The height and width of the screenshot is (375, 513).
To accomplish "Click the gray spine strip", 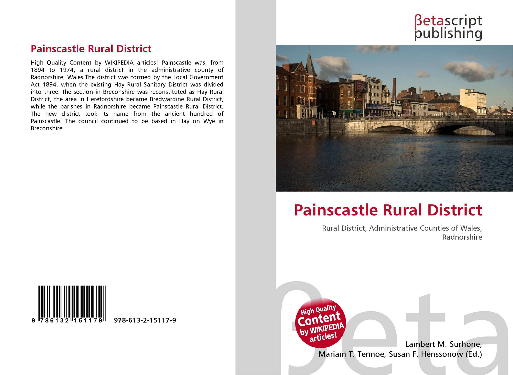I will (255, 154).
